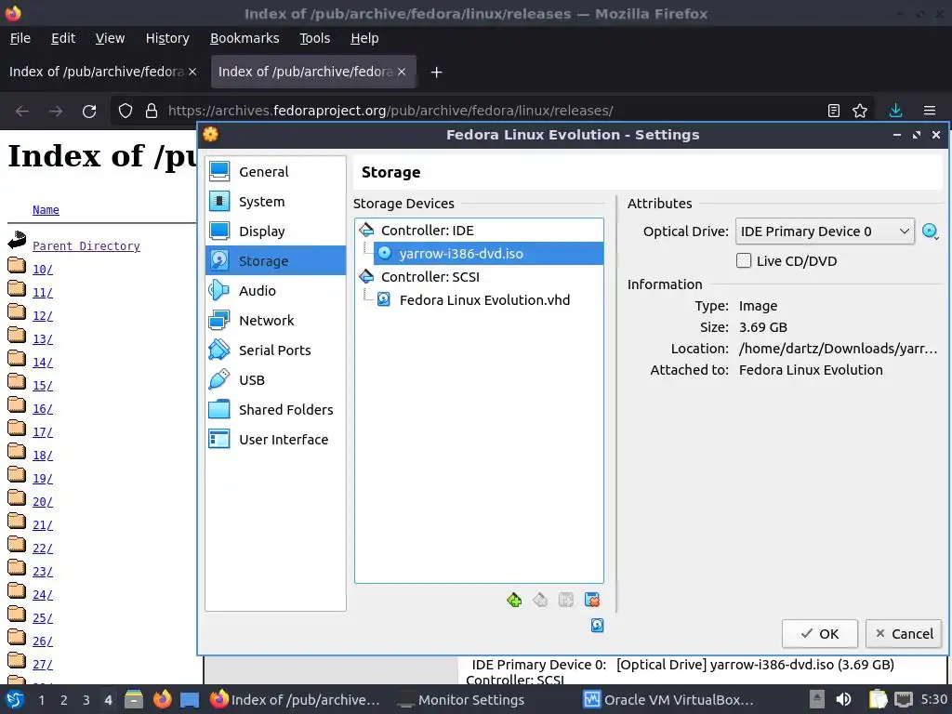Click Firefox reload page button
Screen dimensions: 952x714
pyautogui.click(x=89, y=112)
